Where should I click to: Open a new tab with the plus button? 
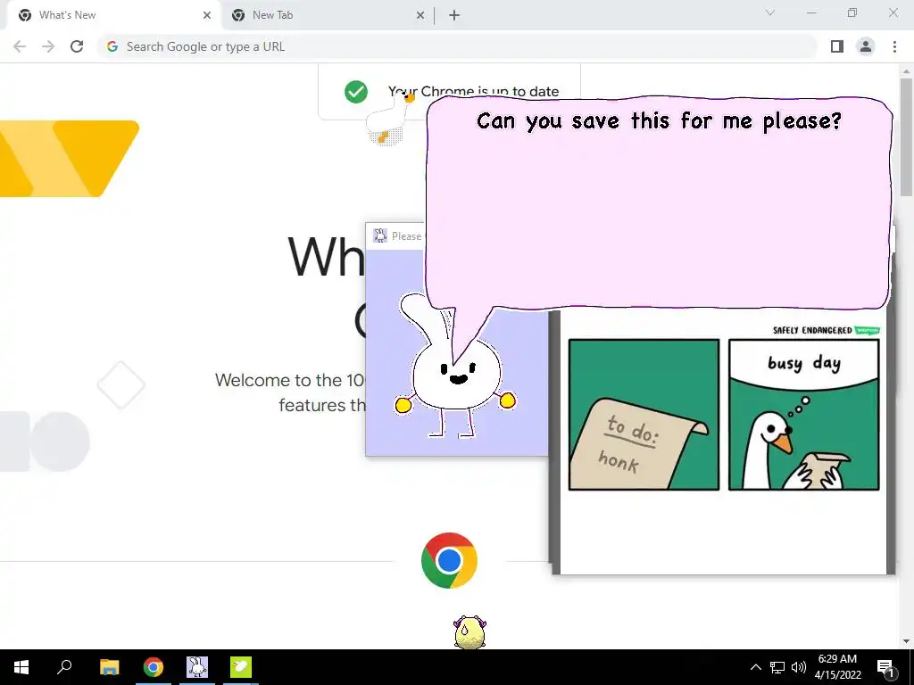click(454, 15)
